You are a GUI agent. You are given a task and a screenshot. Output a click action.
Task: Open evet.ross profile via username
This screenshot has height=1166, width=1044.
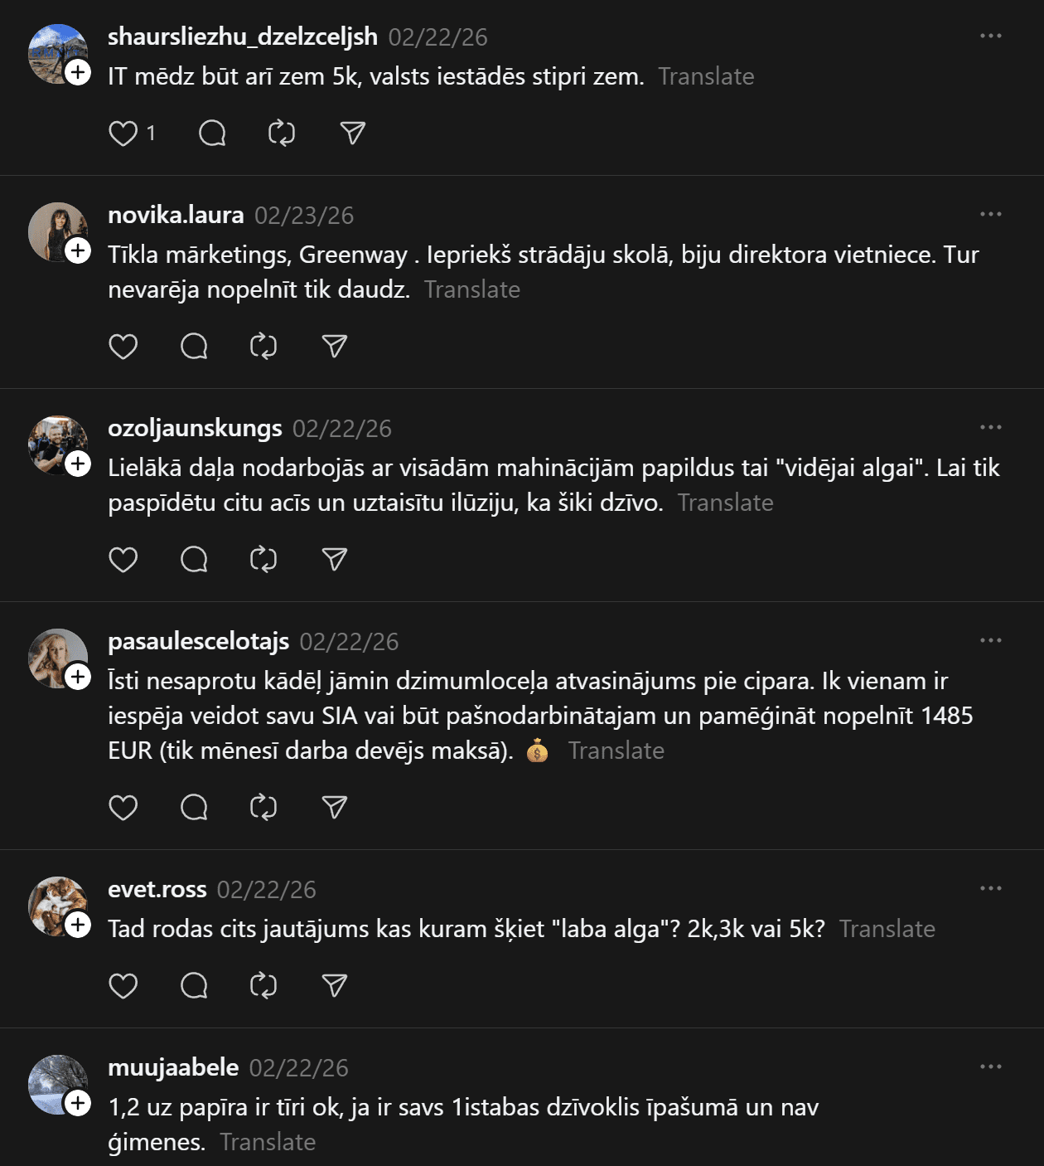[x=157, y=889]
